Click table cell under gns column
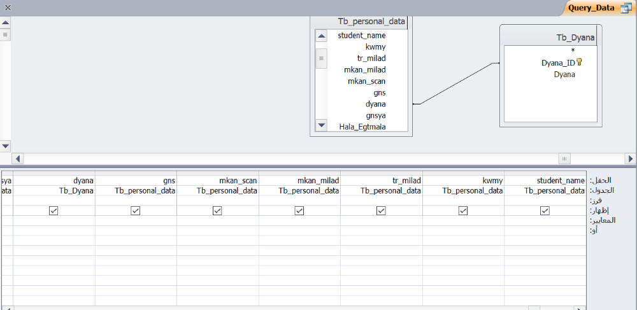 click(x=136, y=191)
